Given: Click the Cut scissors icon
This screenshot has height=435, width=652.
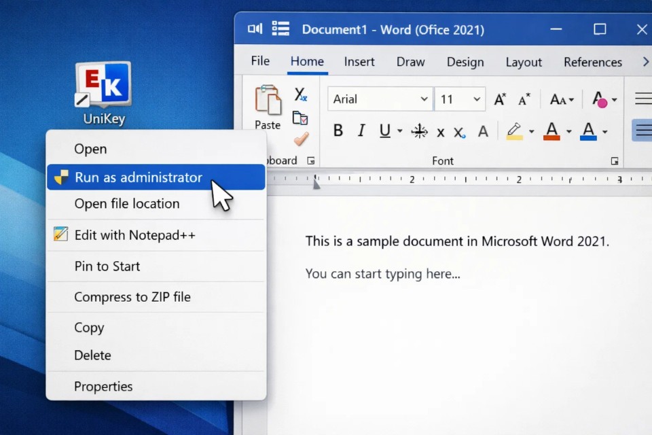Looking at the screenshot, I should pos(300,94).
